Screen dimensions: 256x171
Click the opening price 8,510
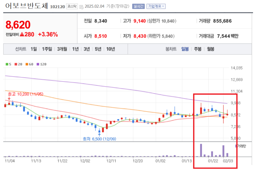point(101,36)
